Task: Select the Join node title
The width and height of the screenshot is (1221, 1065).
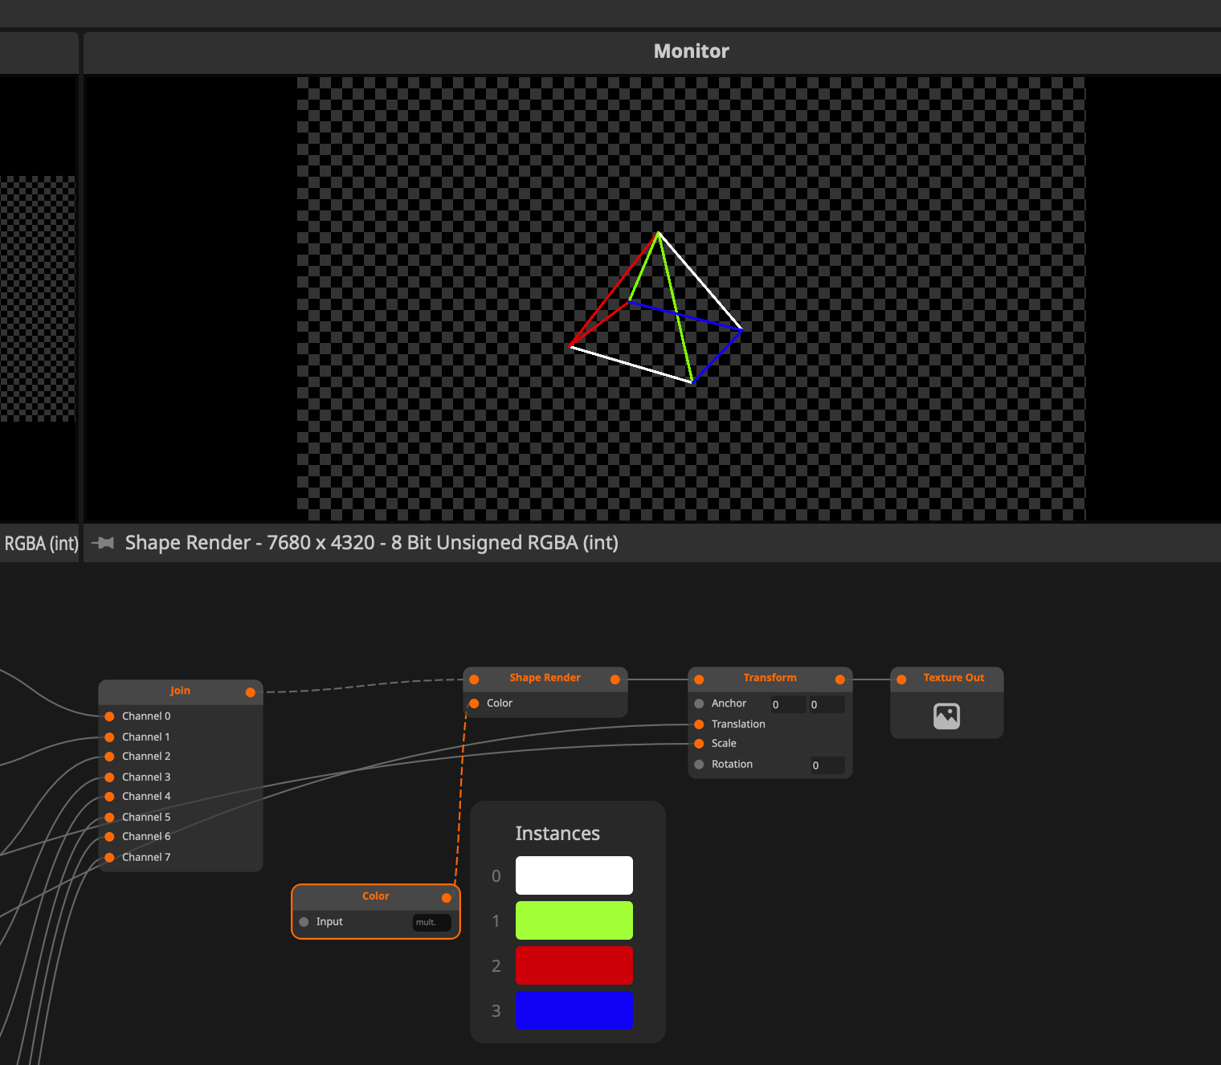Action: (180, 691)
